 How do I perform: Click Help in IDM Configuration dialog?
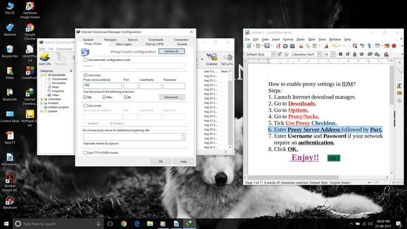click(184, 162)
